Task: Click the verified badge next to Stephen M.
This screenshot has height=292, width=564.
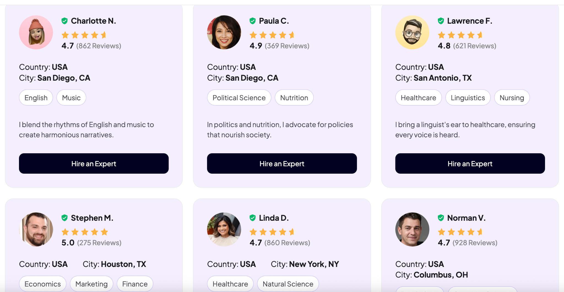Action: pyautogui.click(x=64, y=218)
